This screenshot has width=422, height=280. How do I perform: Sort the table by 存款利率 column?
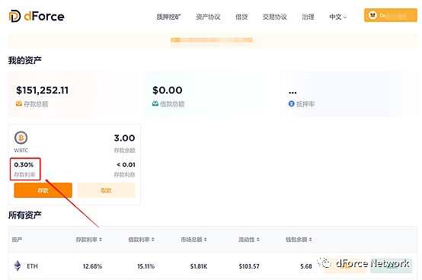click(89, 240)
